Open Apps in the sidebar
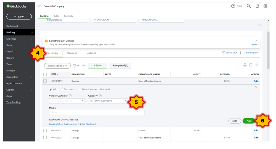The height and width of the screenshot is (149, 276). pyautogui.click(x=9, y=96)
